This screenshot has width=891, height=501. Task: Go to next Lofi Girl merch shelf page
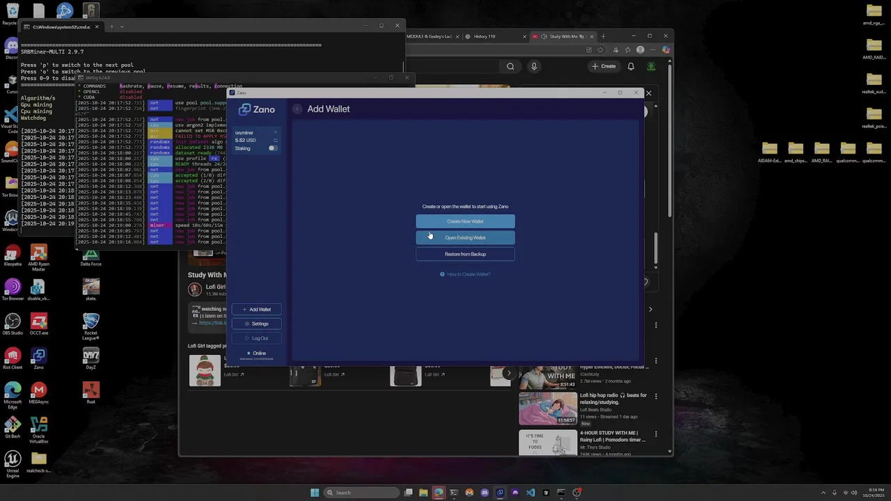pyautogui.click(x=508, y=373)
